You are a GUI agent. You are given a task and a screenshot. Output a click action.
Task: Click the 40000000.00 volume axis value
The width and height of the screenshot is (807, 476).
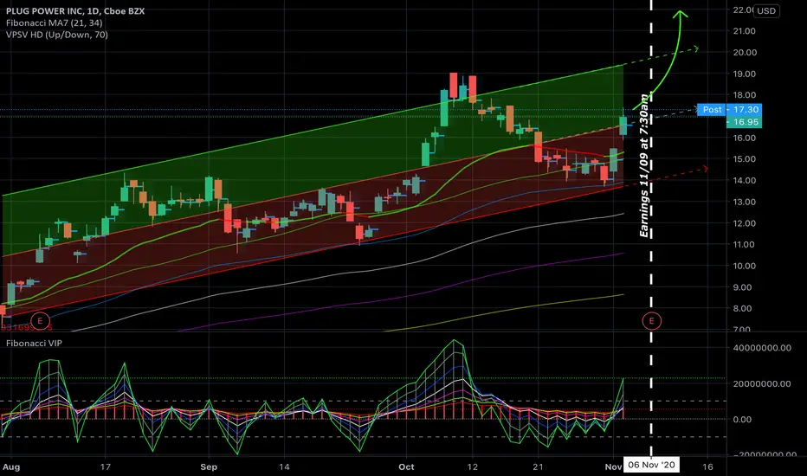762,348
